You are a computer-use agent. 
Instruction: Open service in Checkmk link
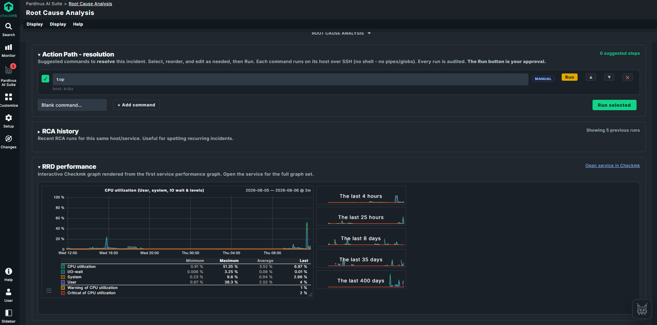(x=613, y=166)
